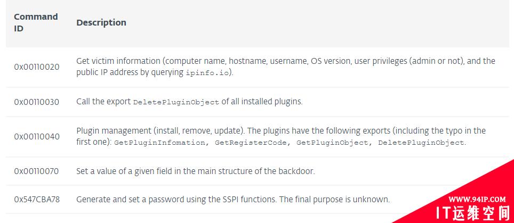Select command ID 0x00110020 cell
The width and height of the screenshot is (514, 223).
tap(37, 67)
